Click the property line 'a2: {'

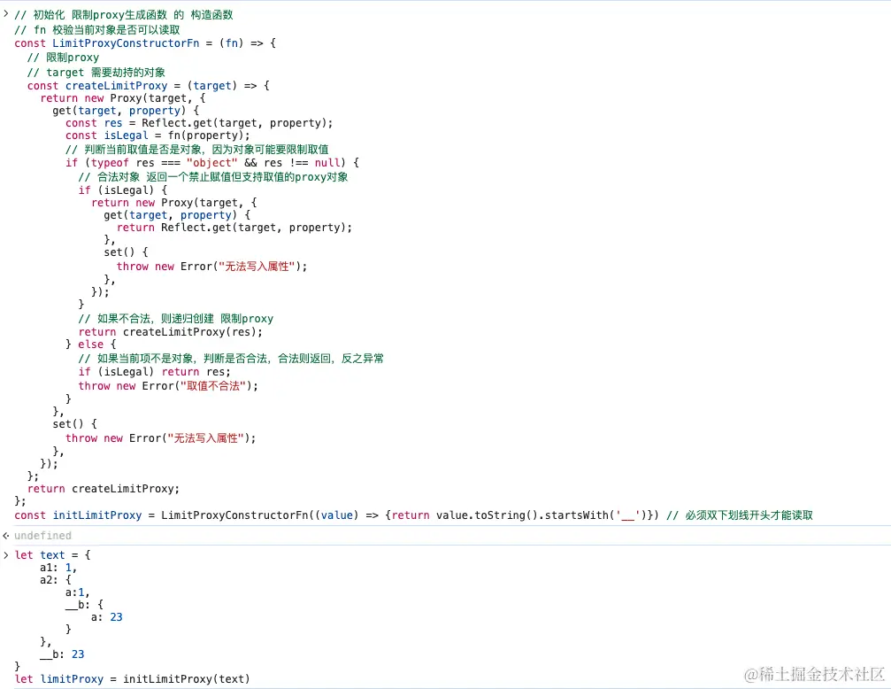click(x=55, y=580)
